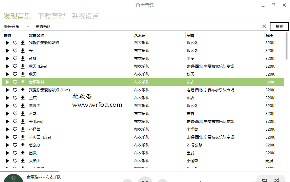Click the now-playing album cover thumbnail

pyautogui.click(x=14, y=178)
